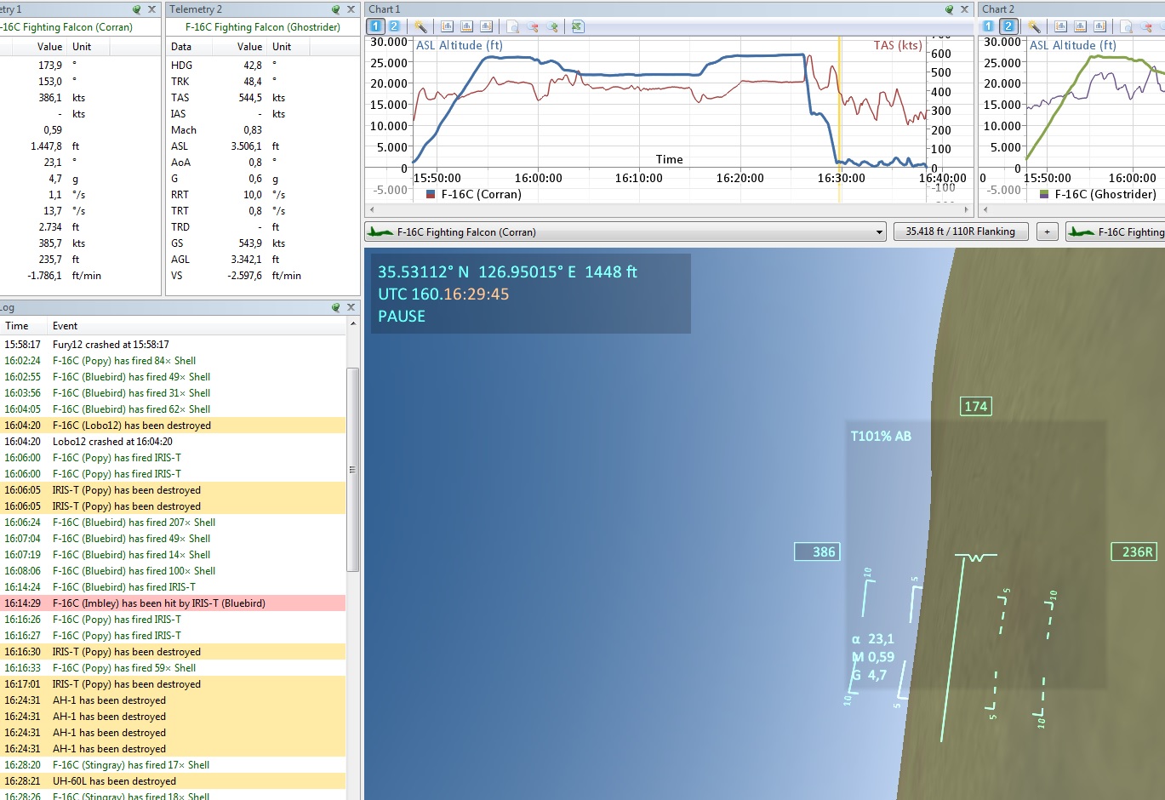Select object 2 button in Chart 2
Viewport: 1165px width, 800px height.
(x=1008, y=26)
